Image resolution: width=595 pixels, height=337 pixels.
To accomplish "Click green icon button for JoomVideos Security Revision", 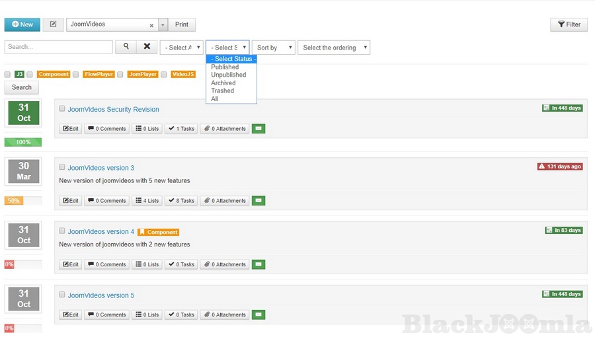I will (258, 129).
